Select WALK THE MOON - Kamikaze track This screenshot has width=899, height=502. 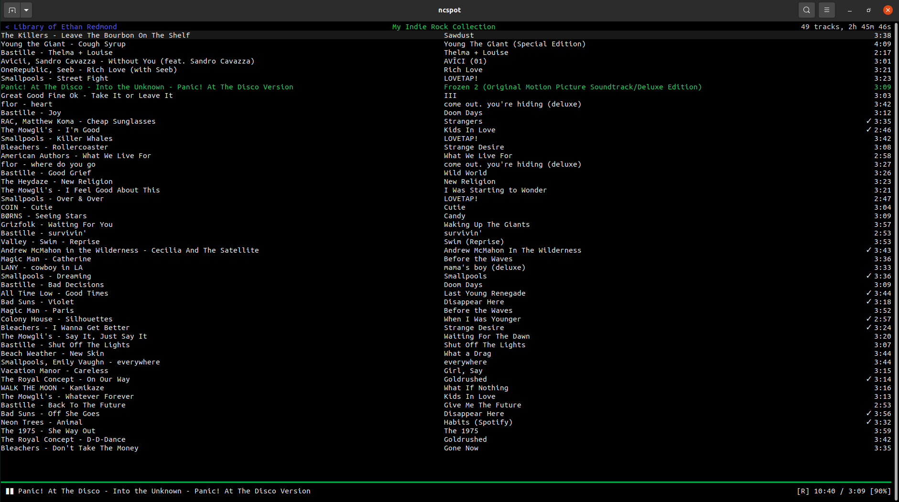(446, 388)
